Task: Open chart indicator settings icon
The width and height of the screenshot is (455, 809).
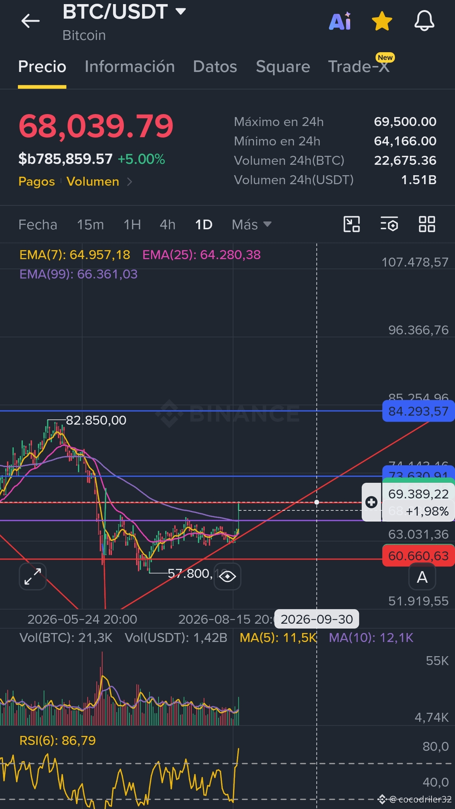Action: [389, 224]
